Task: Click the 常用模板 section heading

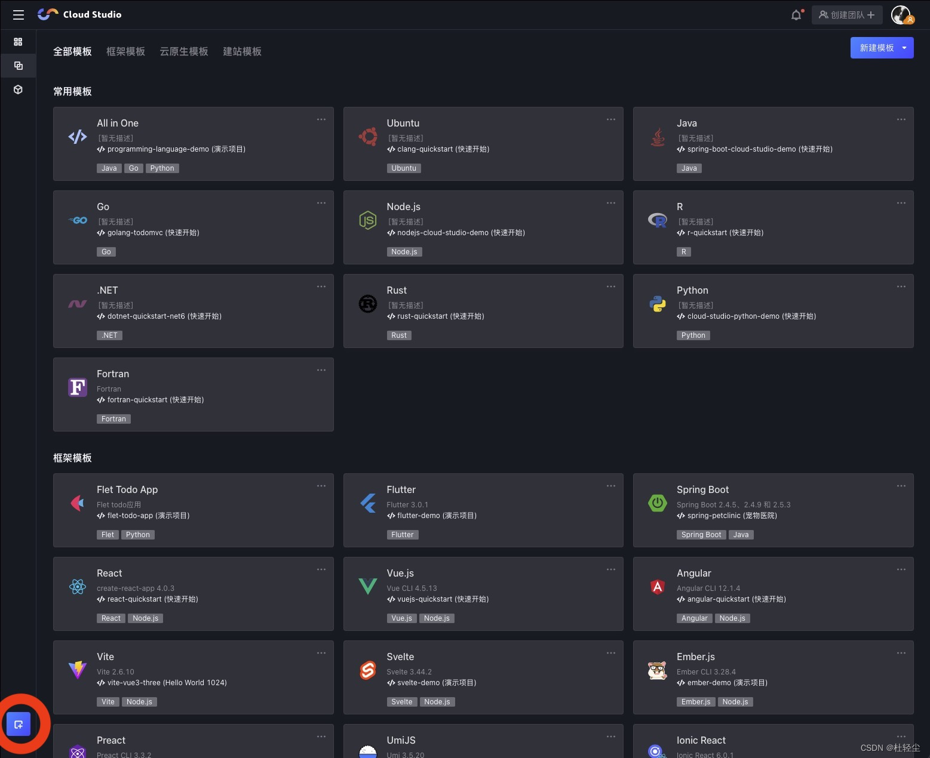Action: coord(72,91)
